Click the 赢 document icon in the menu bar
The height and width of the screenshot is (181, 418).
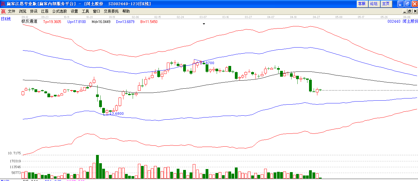(3, 11)
